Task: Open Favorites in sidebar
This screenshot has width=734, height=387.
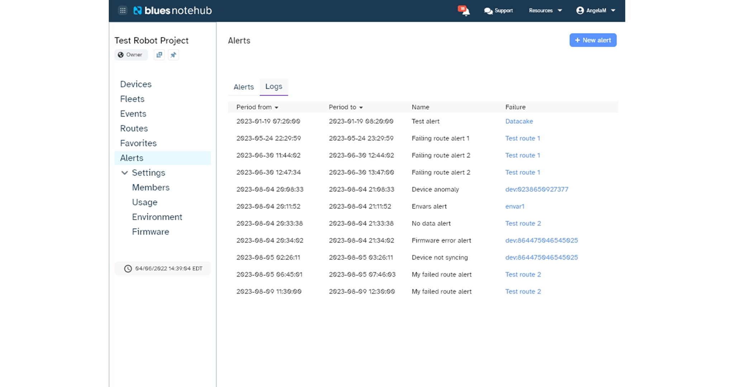Action: tap(138, 143)
